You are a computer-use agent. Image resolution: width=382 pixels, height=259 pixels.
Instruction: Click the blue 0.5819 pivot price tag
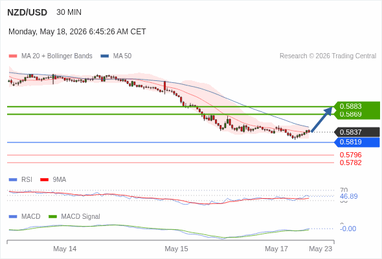tap(357, 142)
